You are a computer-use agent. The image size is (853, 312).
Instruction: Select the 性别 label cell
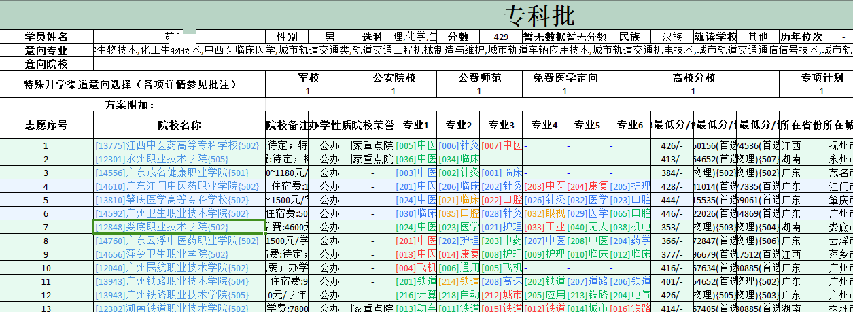pyautogui.click(x=287, y=37)
